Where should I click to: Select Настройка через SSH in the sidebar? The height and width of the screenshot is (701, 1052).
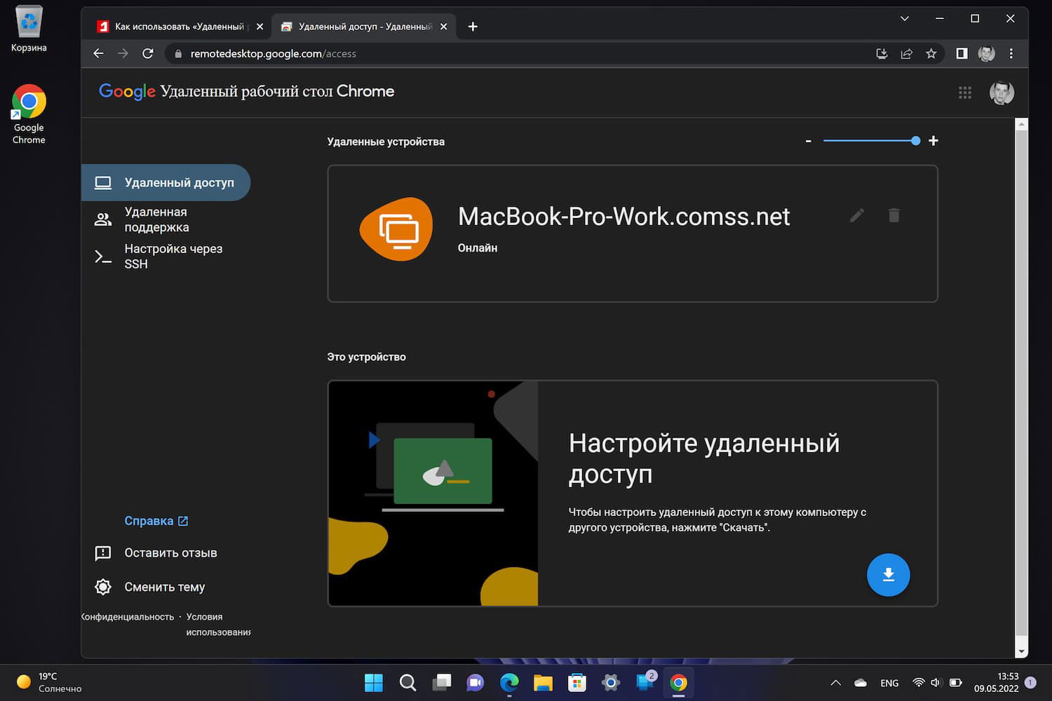[x=173, y=256]
